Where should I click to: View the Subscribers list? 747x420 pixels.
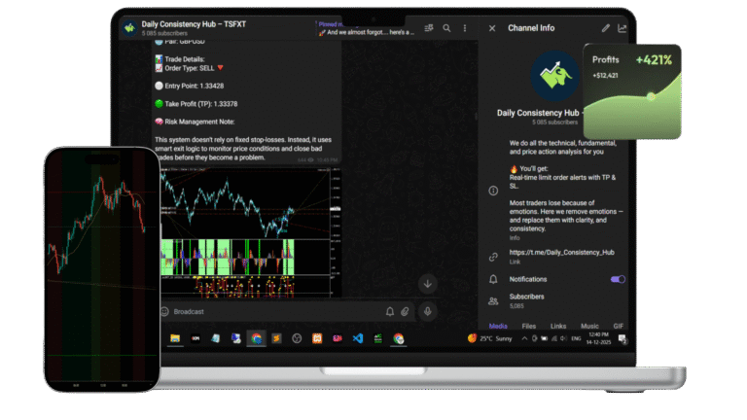click(527, 297)
